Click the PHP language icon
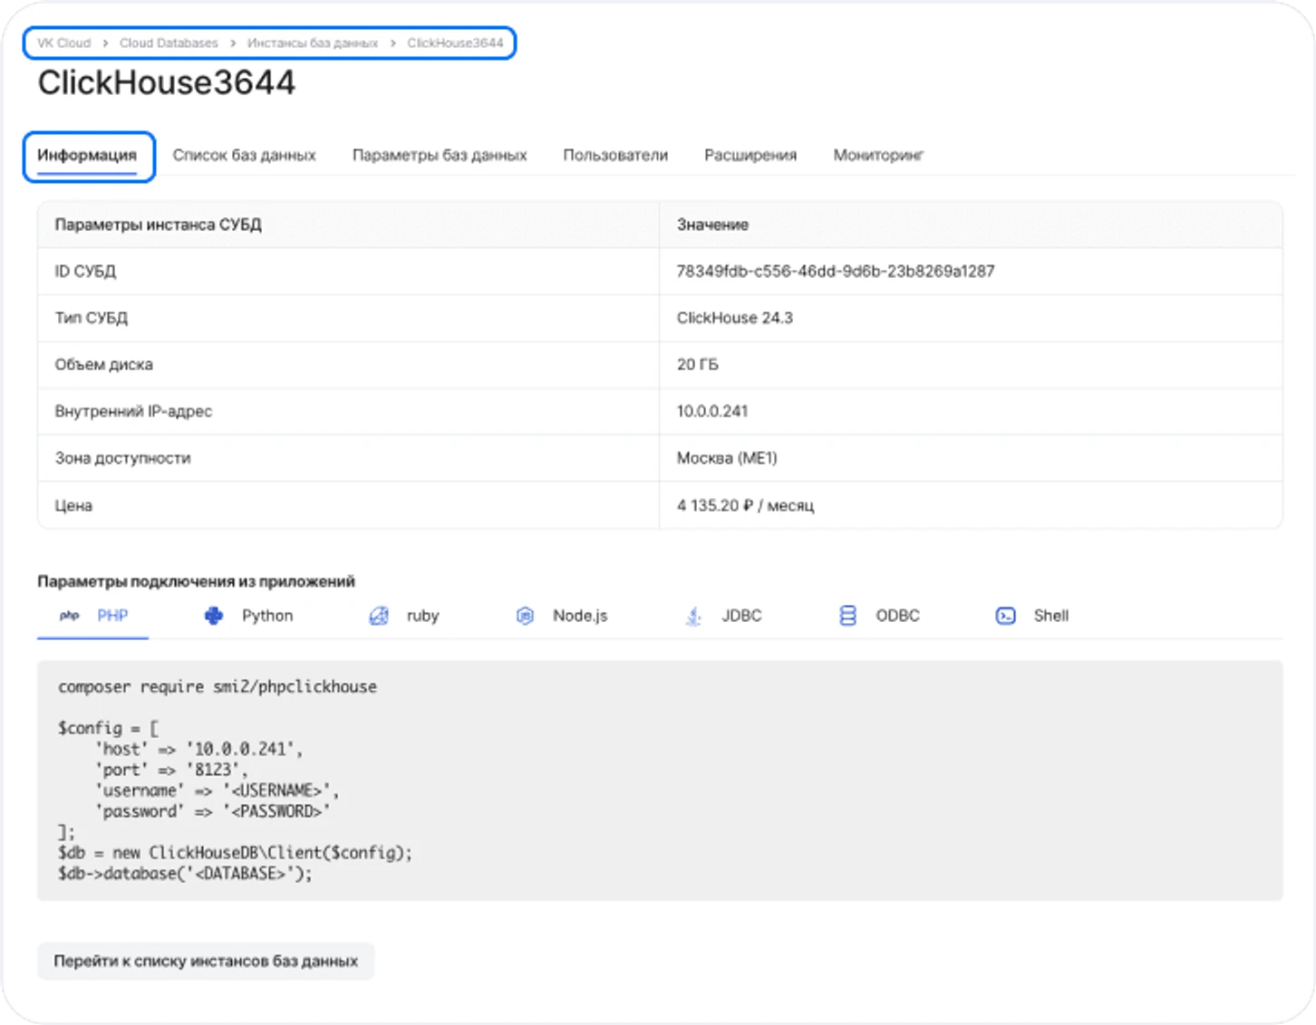 pyautogui.click(x=69, y=616)
